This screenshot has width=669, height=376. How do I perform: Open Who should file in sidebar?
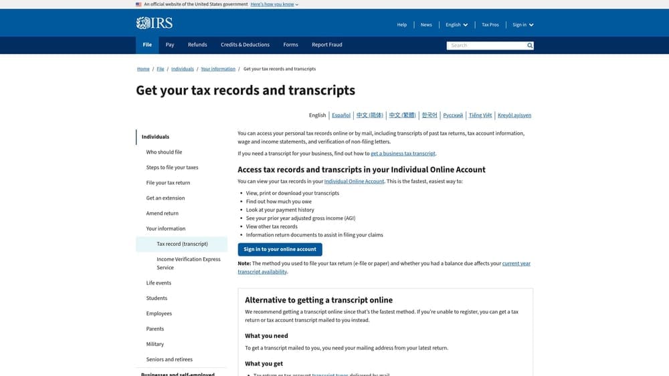[x=164, y=152]
